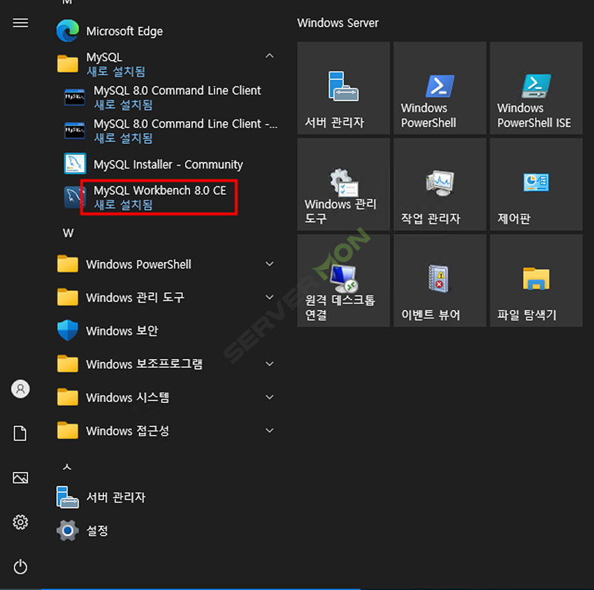Viewport: 594px width, 590px height.
Task: Click the Windows Server tile group title
Action: coord(338,23)
